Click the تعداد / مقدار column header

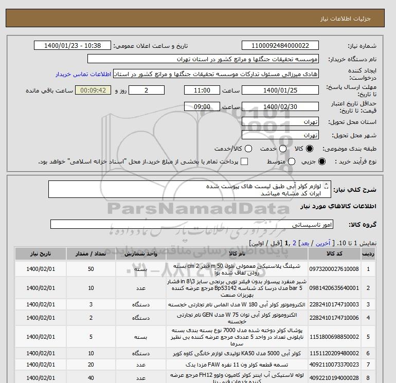point(91,254)
